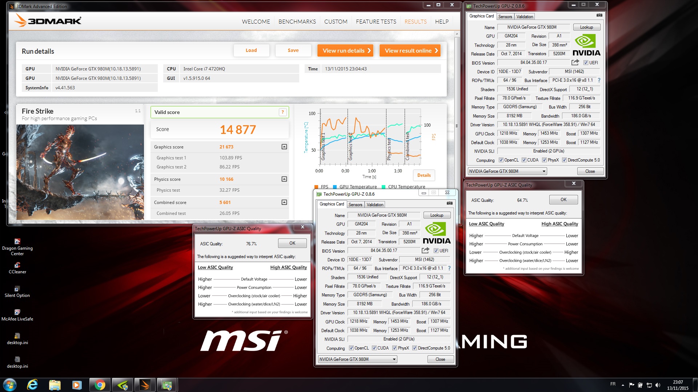Click Lookup button in top GPU-Z window
The height and width of the screenshot is (392, 698).
586,27
